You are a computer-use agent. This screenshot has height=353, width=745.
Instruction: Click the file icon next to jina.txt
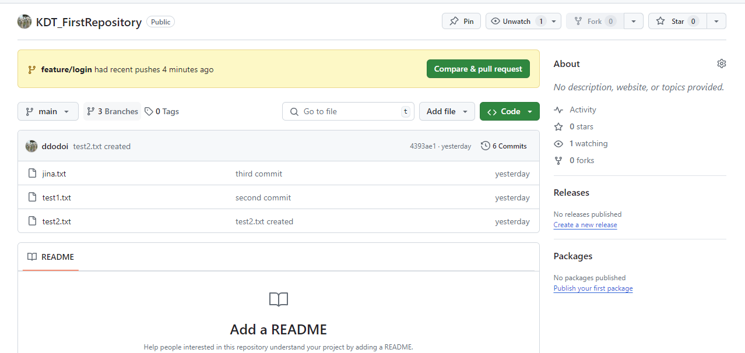[x=33, y=174]
